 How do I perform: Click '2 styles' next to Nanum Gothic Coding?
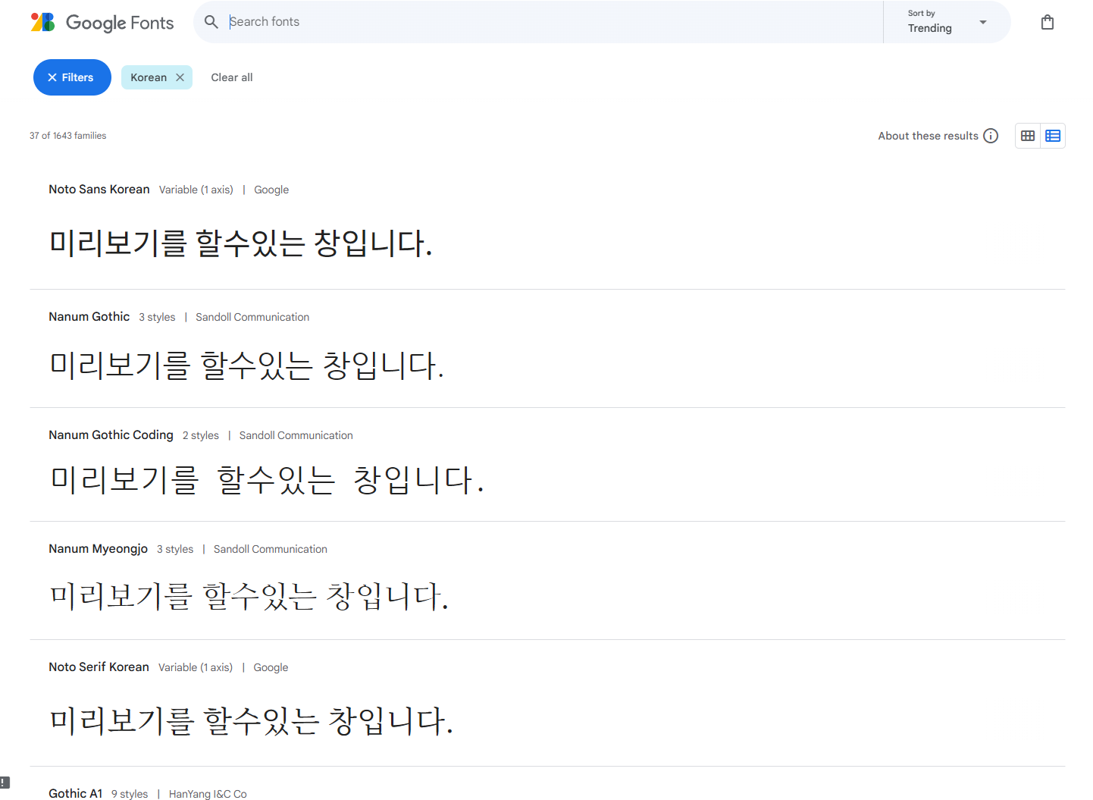[201, 435]
